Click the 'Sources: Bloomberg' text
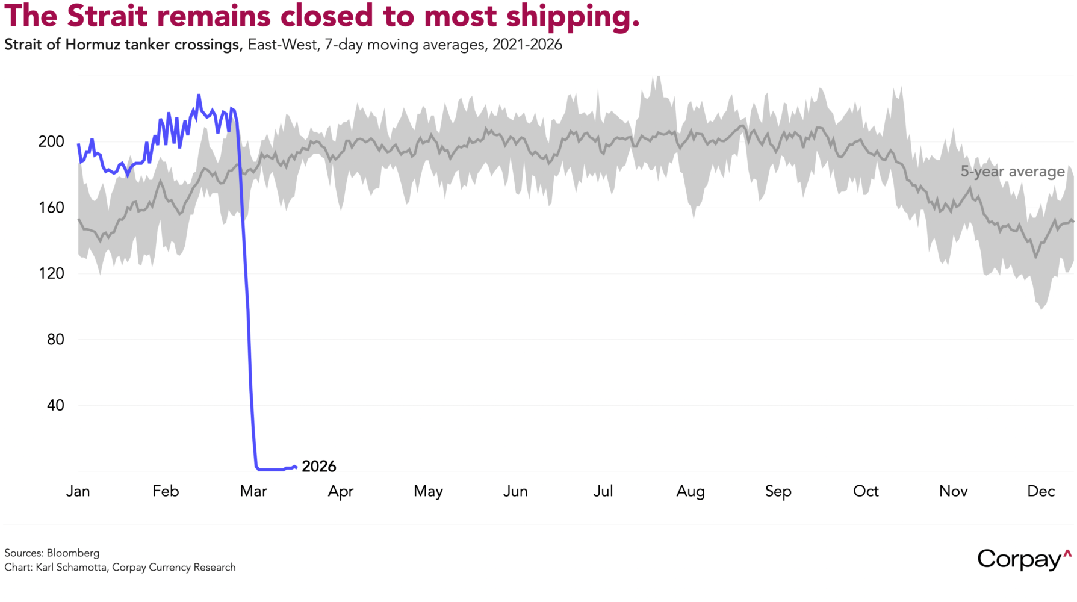 52,553
